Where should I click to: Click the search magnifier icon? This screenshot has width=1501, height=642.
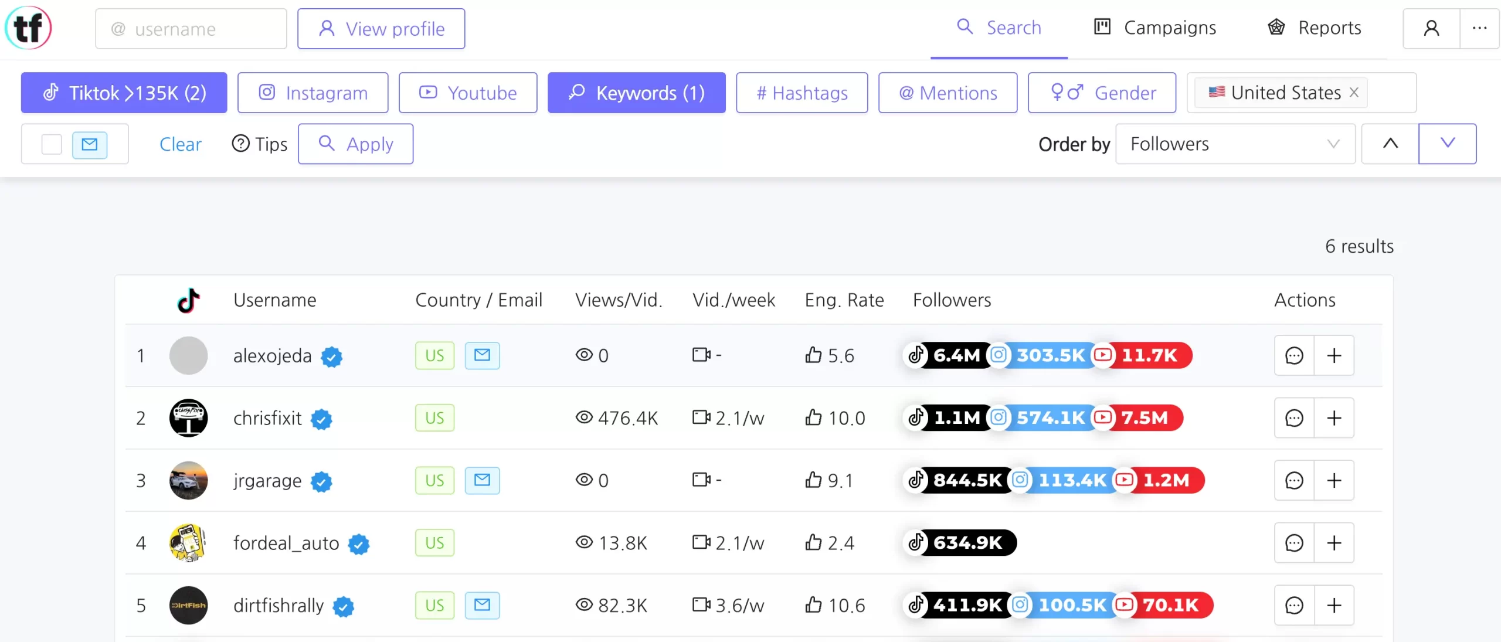point(964,26)
